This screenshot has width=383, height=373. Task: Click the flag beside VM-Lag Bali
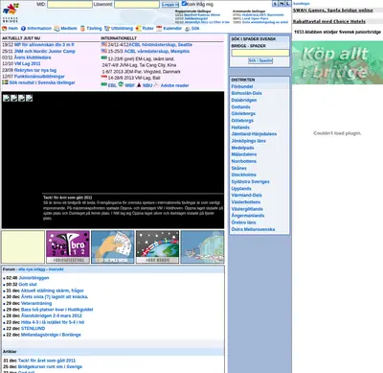(x=104, y=77)
